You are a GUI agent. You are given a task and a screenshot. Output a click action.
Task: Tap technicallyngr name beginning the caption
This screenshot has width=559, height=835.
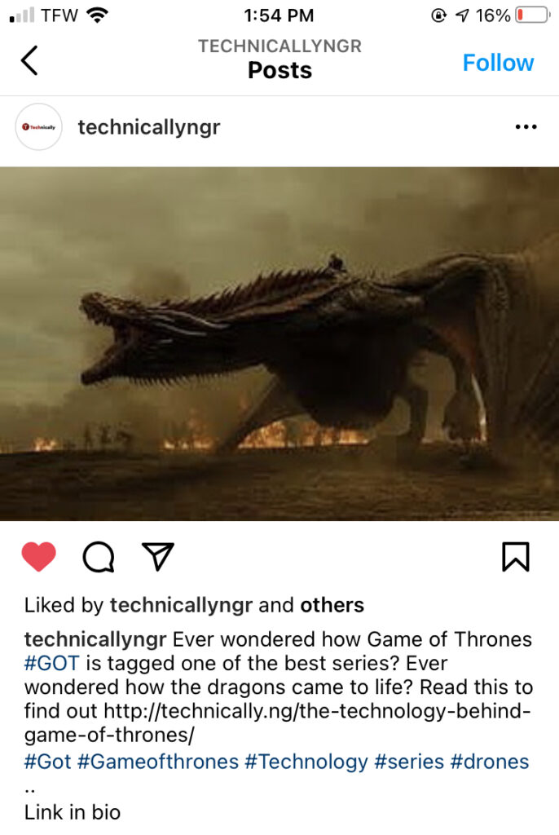pyautogui.click(x=95, y=639)
